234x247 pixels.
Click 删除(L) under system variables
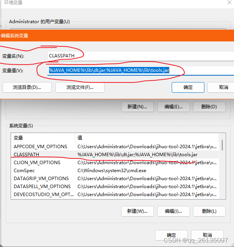pyautogui.click(x=209, y=211)
